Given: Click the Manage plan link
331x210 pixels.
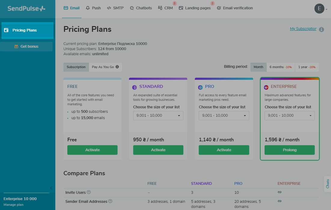Looking at the screenshot, I should 14,205.
